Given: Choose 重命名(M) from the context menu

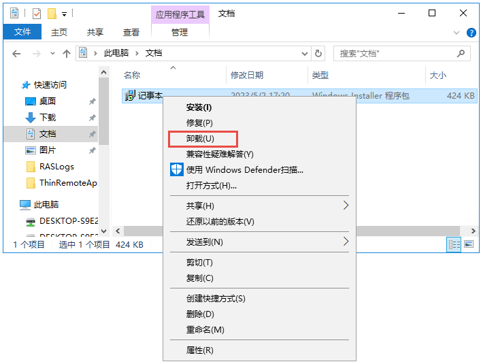Looking at the screenshot, I should click(259, 330).
